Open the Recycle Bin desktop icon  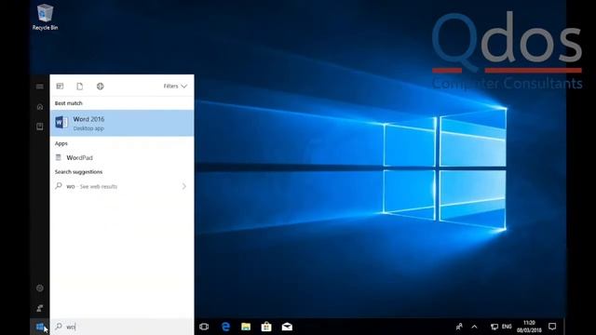[x=45, y=17]
